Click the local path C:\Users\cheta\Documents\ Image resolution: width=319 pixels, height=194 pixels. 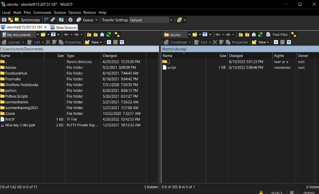(x=22, y=49)
